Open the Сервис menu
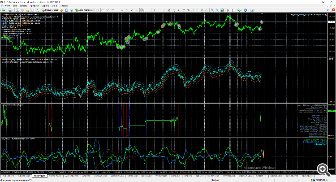This screenshot has height=182, width=336. click(x=45, y=6)
